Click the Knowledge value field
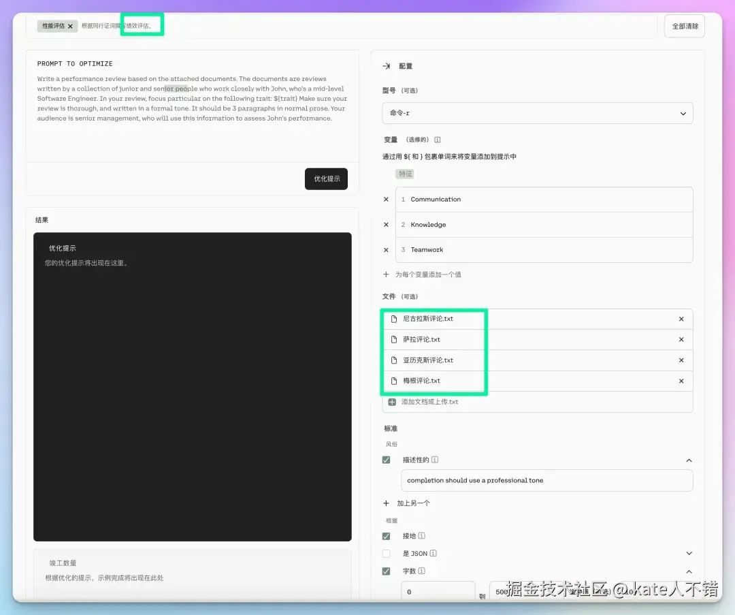735x615 pixels. coord(544,225)
